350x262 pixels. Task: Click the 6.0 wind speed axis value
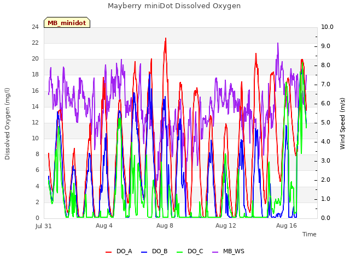pyautogui.click(x=325, y=104)
